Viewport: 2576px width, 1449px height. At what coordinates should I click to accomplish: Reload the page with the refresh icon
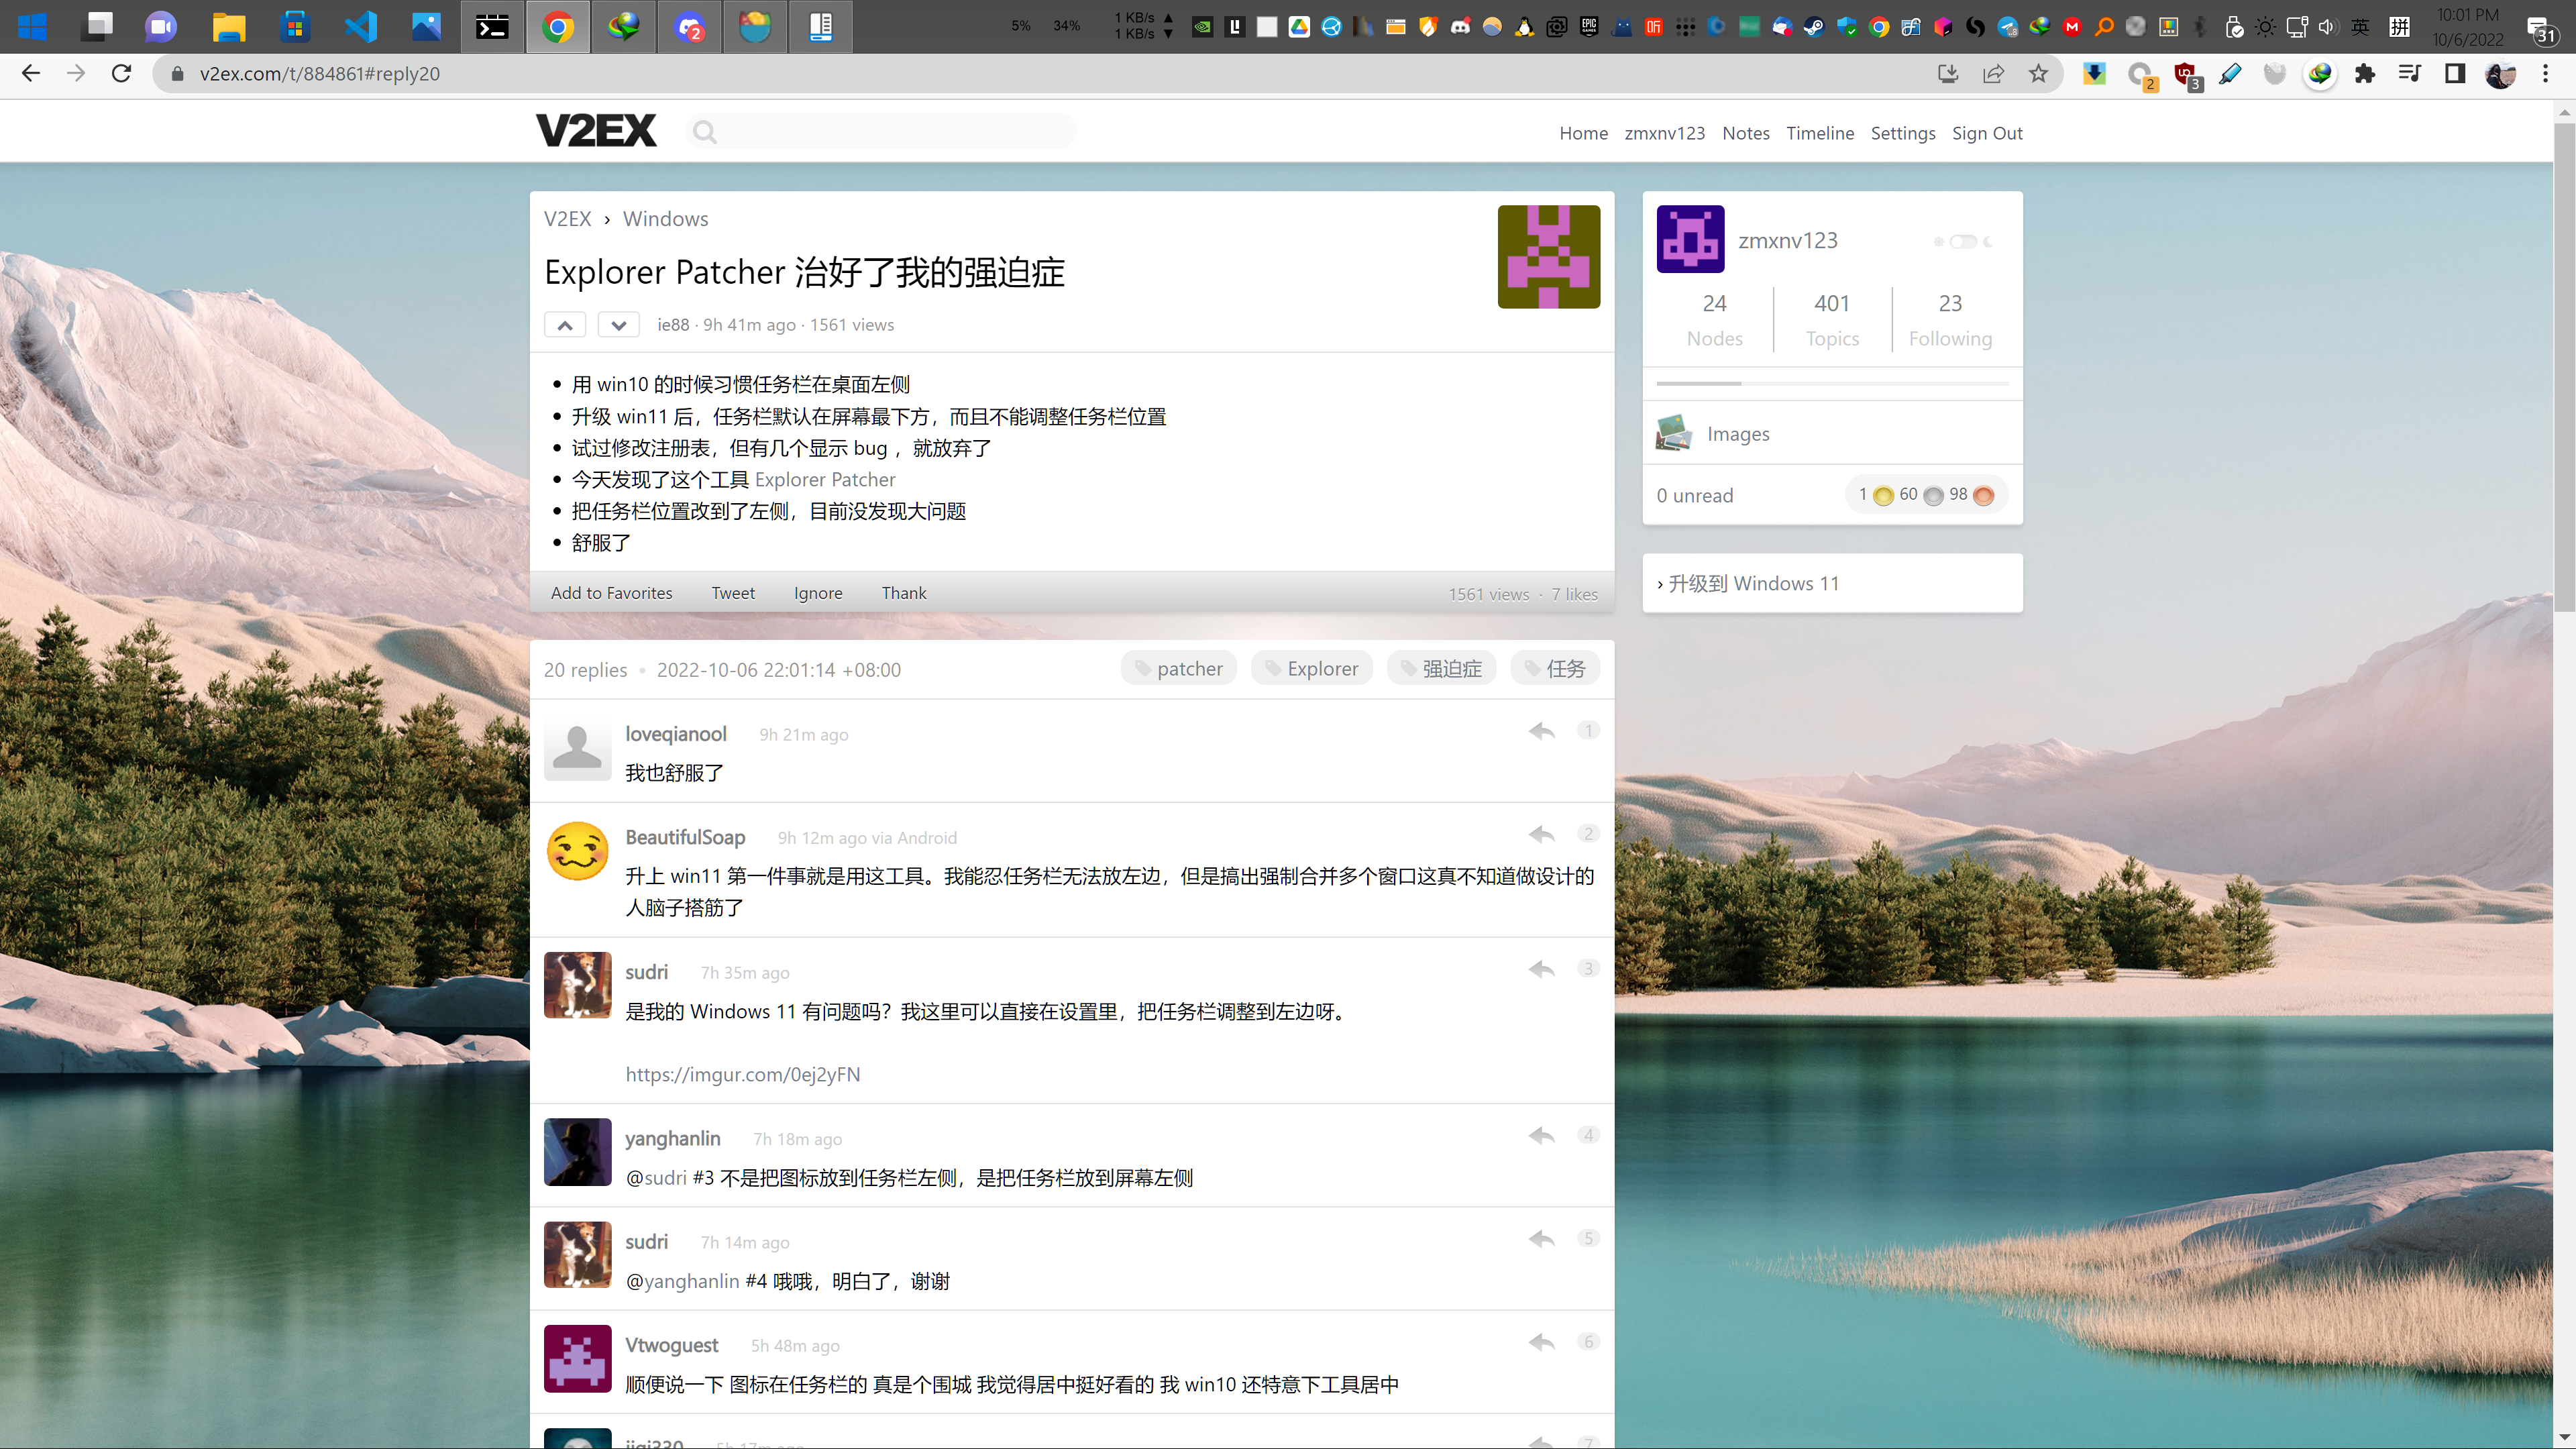tap(121, 74)
